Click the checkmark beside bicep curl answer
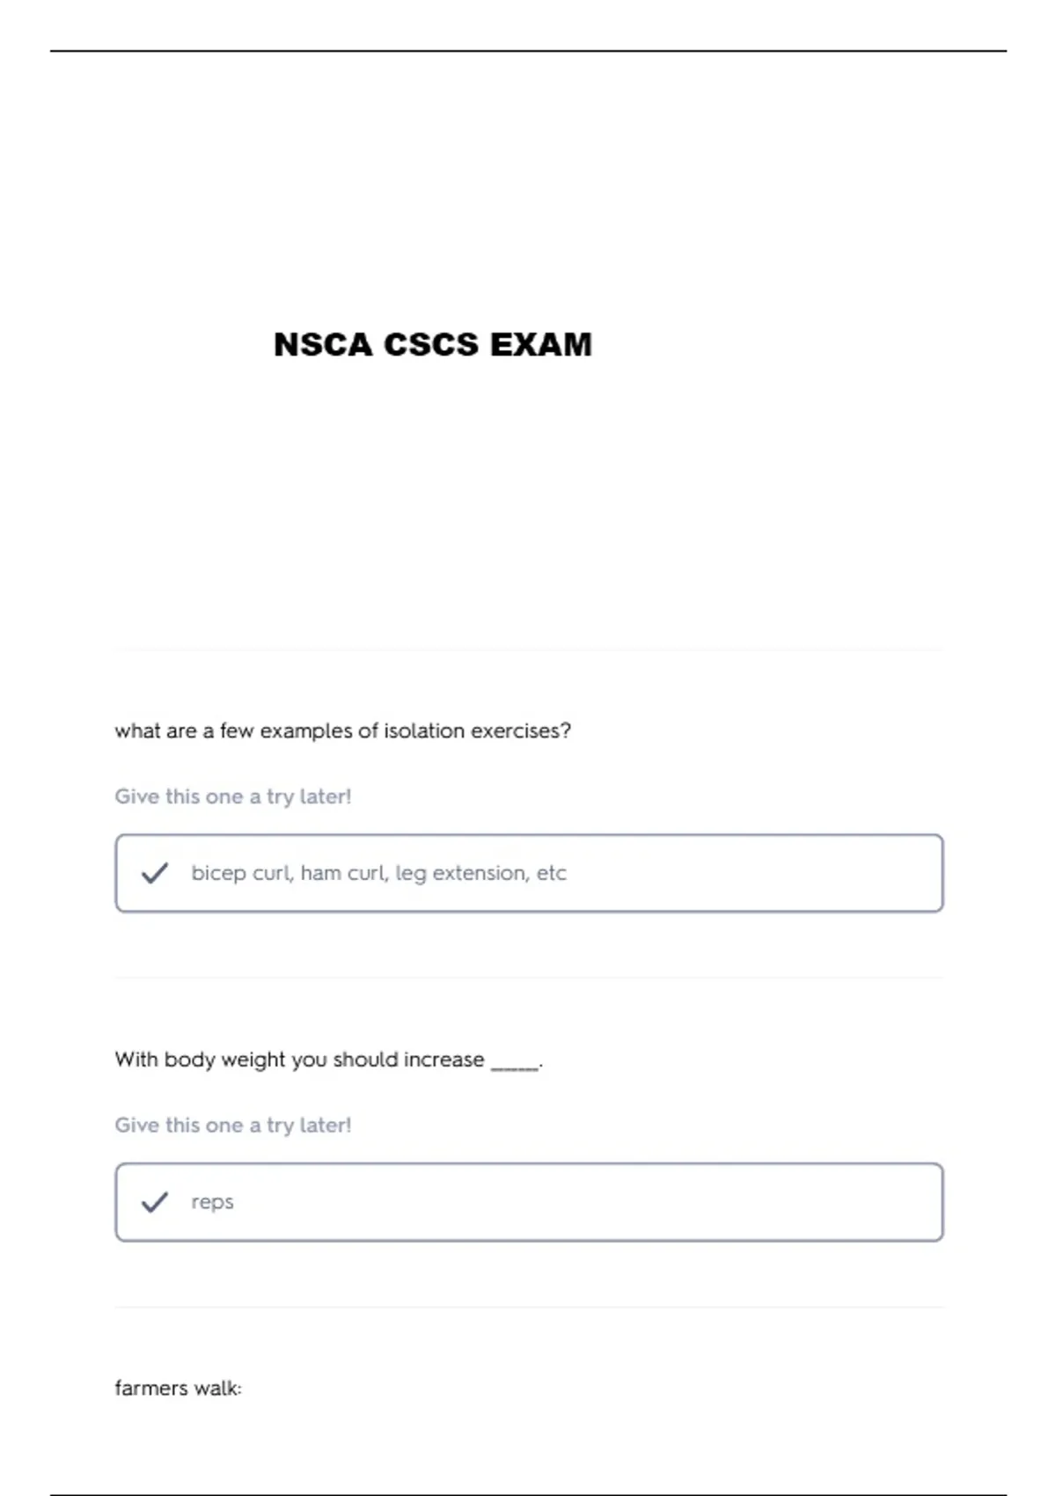The width and height of the screenshot is (1056, 1496). coord(155,873)
